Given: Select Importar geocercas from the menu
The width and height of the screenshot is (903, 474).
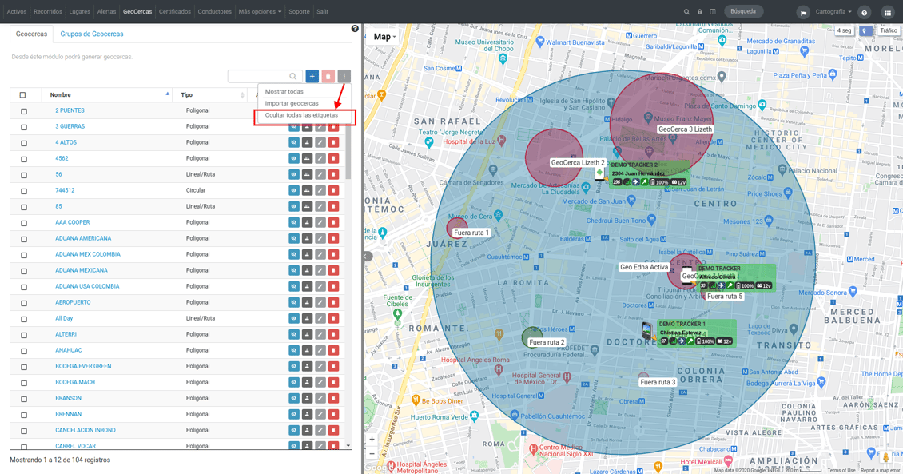Looking at the screenshot, I should click(292, 103).
